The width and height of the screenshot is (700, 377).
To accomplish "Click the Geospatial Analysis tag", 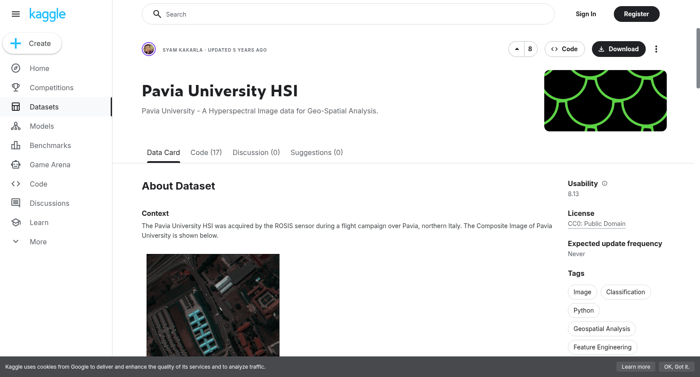I will [602, 329].
